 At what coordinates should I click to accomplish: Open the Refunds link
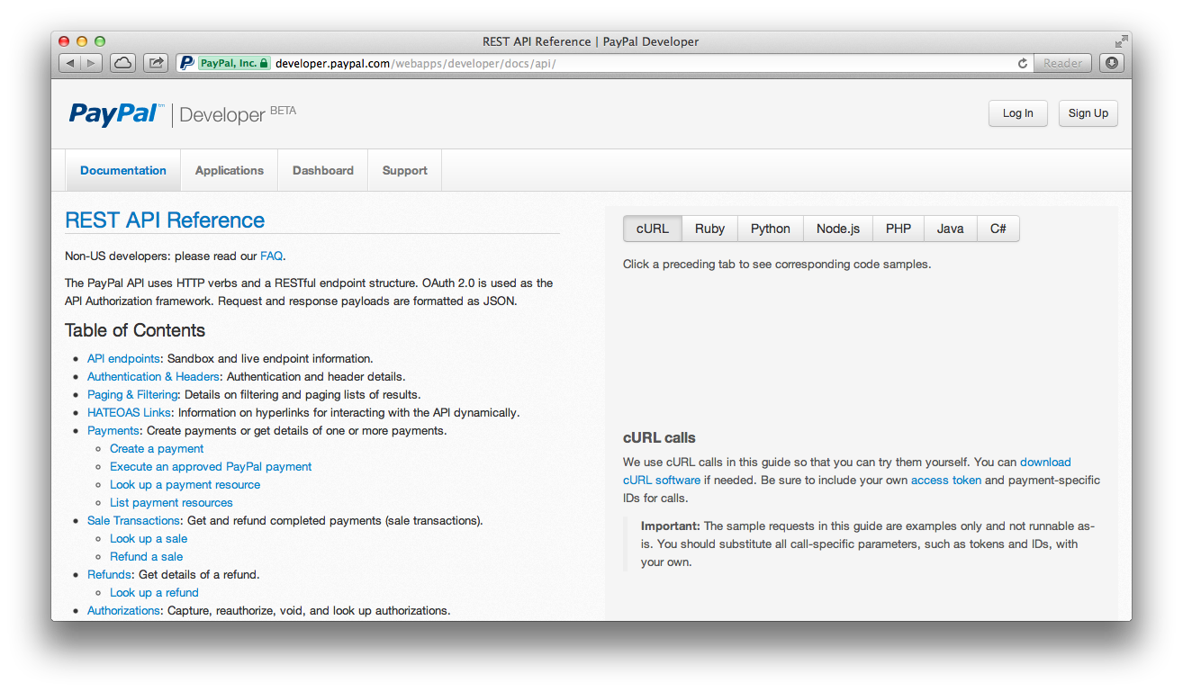(110, 574)
